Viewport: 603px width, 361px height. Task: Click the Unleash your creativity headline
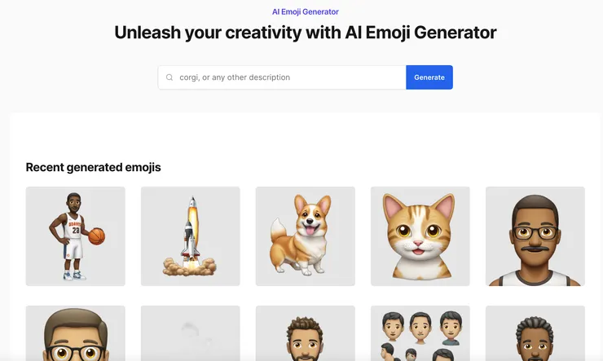pyautogui.click(x=306, y=33)
